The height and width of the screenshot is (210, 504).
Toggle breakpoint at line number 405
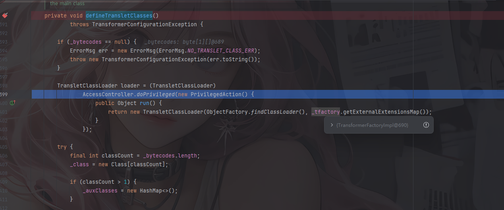4,147
